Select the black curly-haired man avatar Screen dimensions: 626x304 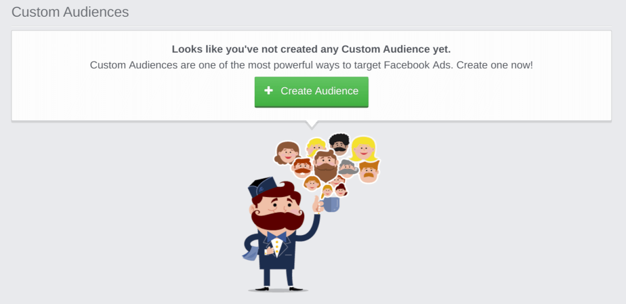point(340,144)
